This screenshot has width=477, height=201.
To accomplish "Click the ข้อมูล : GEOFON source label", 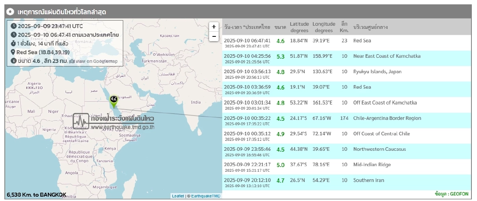I will [452, 194].
